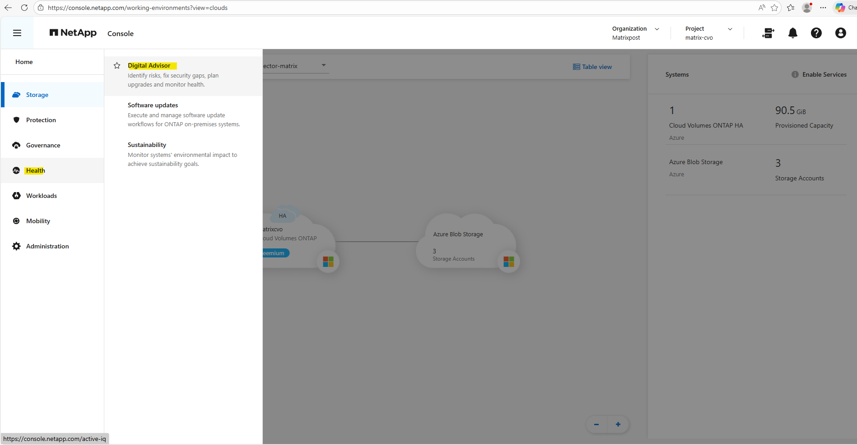Select Storage menu item
This screenshot has width=857, height=445.
pos(52,95)
